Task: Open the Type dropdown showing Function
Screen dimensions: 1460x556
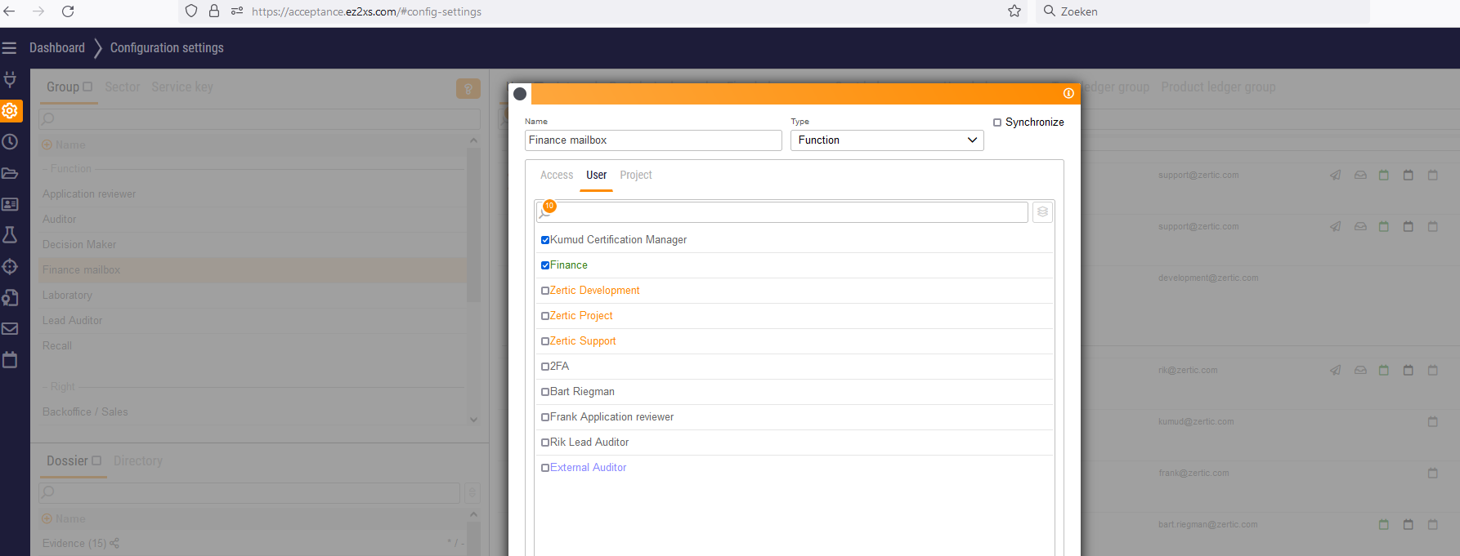Action: 886,140
